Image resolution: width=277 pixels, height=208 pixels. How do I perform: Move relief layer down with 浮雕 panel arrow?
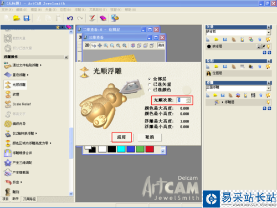click(269, 108)
